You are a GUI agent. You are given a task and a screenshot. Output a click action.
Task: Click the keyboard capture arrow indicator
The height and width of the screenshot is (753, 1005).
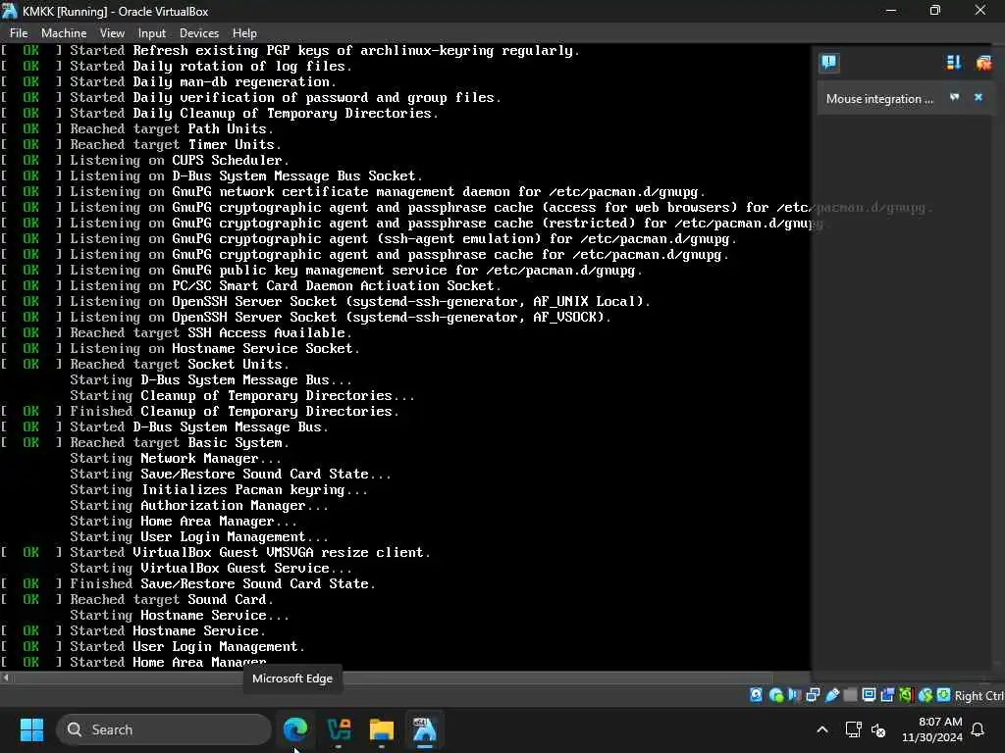tap(943, 695)
